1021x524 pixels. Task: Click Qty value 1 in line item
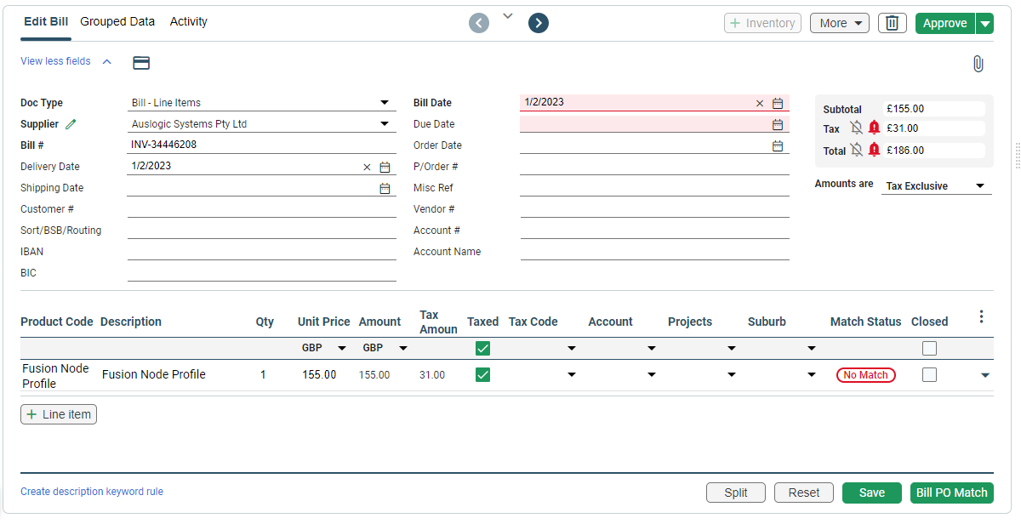pyautogui.click(x=263, y=374)
